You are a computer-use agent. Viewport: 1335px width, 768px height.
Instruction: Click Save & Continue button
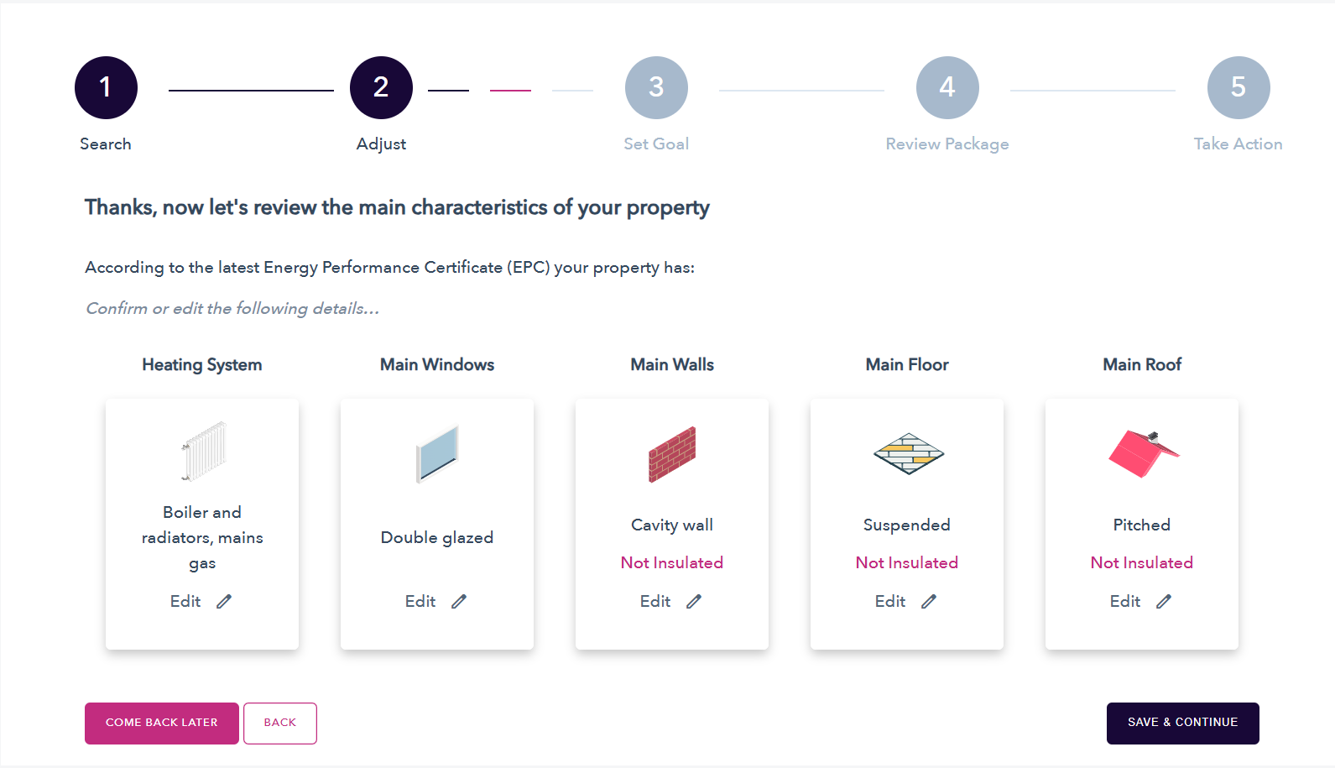[x=1183, y=723]
